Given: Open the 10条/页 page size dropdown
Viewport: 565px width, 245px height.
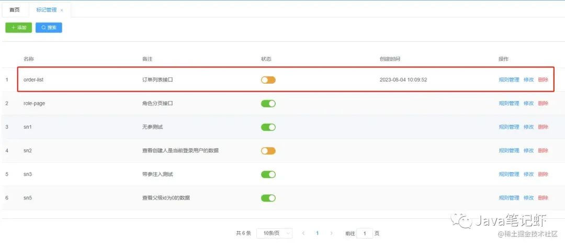Looking at the screenshot, I should (x=275, y=233).
